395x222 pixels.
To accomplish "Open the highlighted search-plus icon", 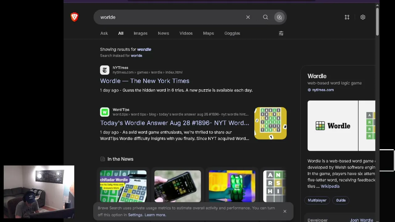I will [279, 17].
